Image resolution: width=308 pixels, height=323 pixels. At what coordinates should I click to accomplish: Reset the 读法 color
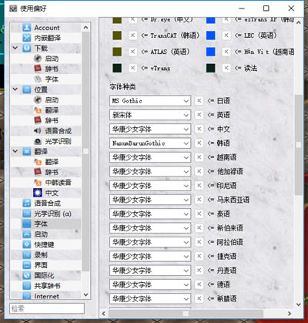point(226,68)
